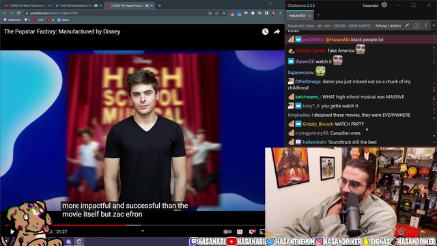Toggle the autoplay switch in the player
This screenshot has width=437, height=246.
pyautogui.click(x=227, y=232)
